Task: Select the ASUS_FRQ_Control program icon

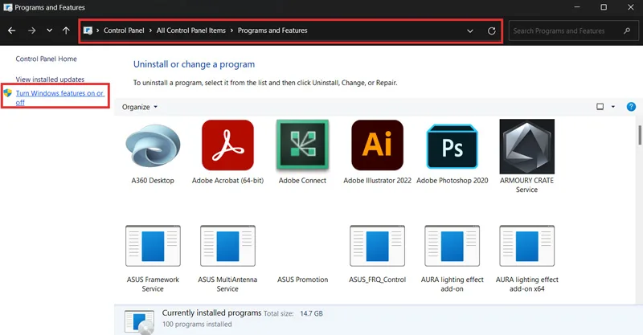Action: click(377, 246)
